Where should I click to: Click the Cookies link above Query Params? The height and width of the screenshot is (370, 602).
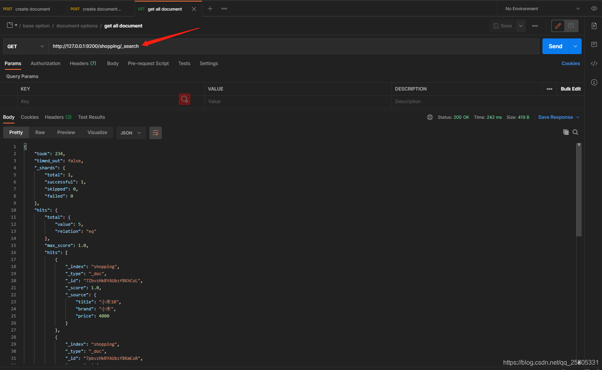(x=571, y=63)
